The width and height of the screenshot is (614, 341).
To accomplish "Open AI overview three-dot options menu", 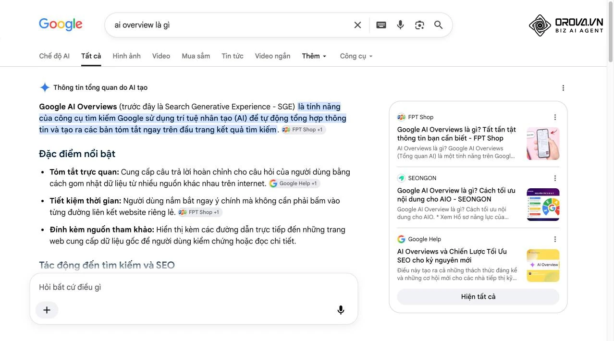I will (563, 88).
